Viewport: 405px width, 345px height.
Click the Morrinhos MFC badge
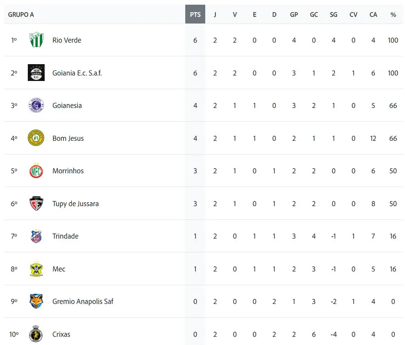pos(36,171)
